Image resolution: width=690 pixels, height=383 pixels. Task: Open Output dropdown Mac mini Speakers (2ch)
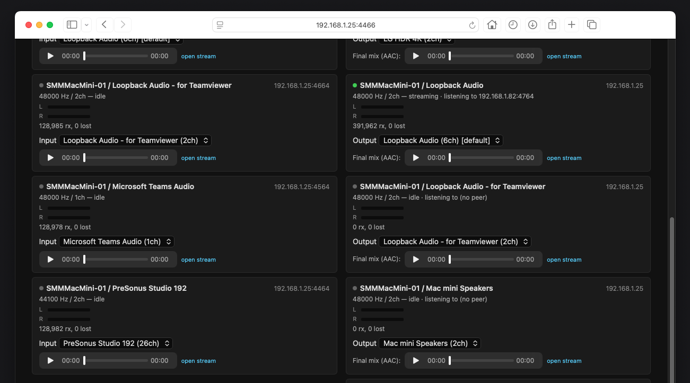(430, 343)
